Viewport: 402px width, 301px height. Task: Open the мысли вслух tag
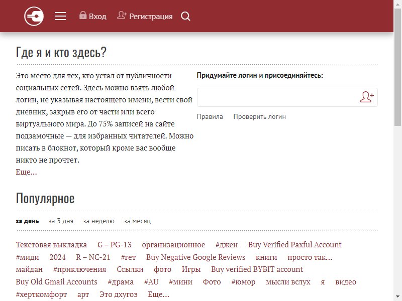(x=288, y=282)
